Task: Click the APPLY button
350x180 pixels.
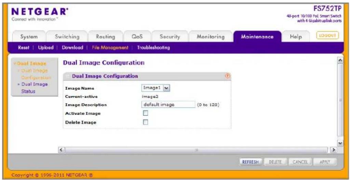Action: pos(325,162)
